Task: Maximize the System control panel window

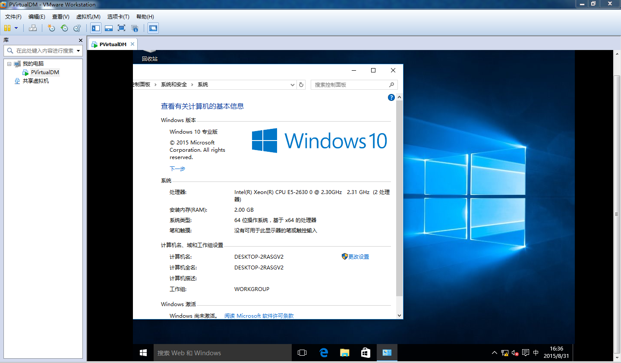Action: click(x=373, y=70)
